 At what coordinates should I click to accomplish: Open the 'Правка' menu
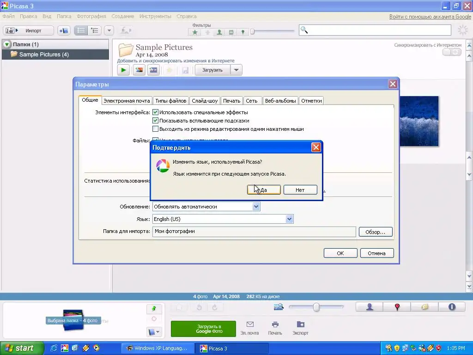click(28, 16)
